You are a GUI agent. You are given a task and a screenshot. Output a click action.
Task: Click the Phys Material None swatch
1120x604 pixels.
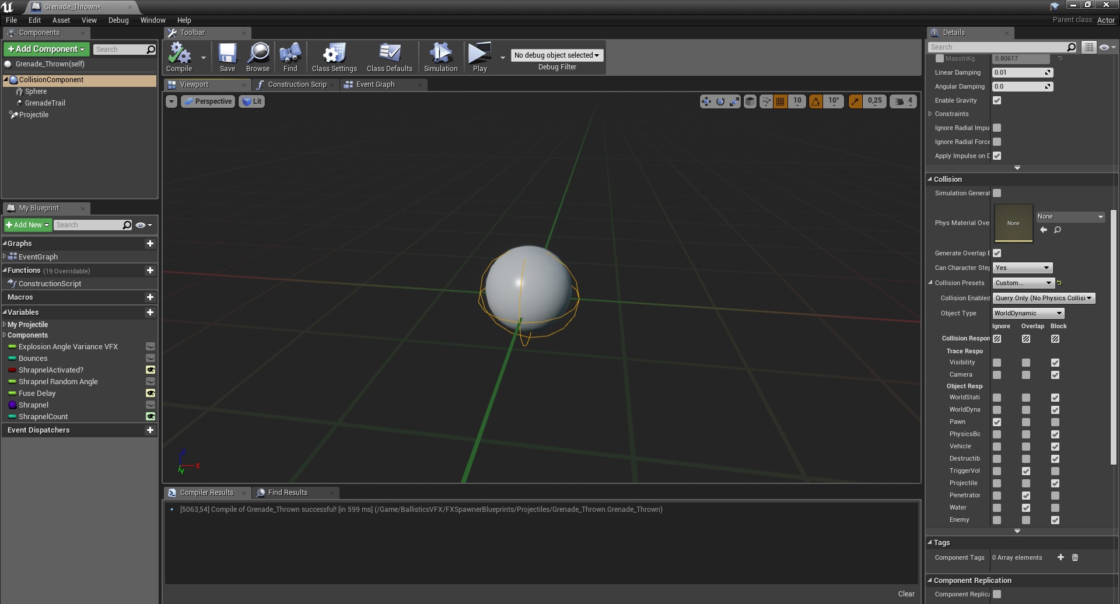coord(1013,223)
